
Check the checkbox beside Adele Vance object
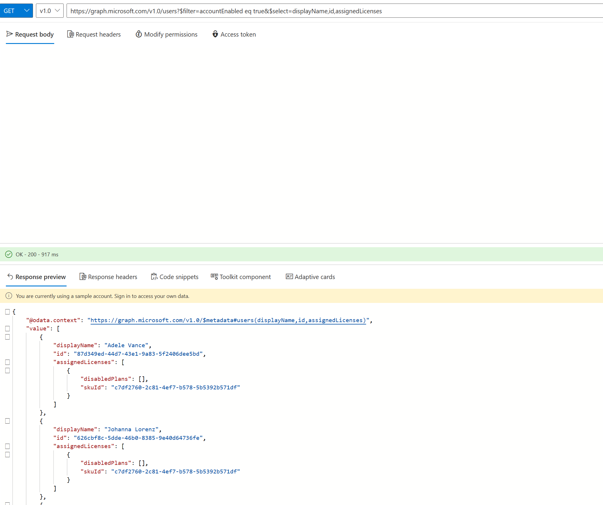[x=7, y=337]
